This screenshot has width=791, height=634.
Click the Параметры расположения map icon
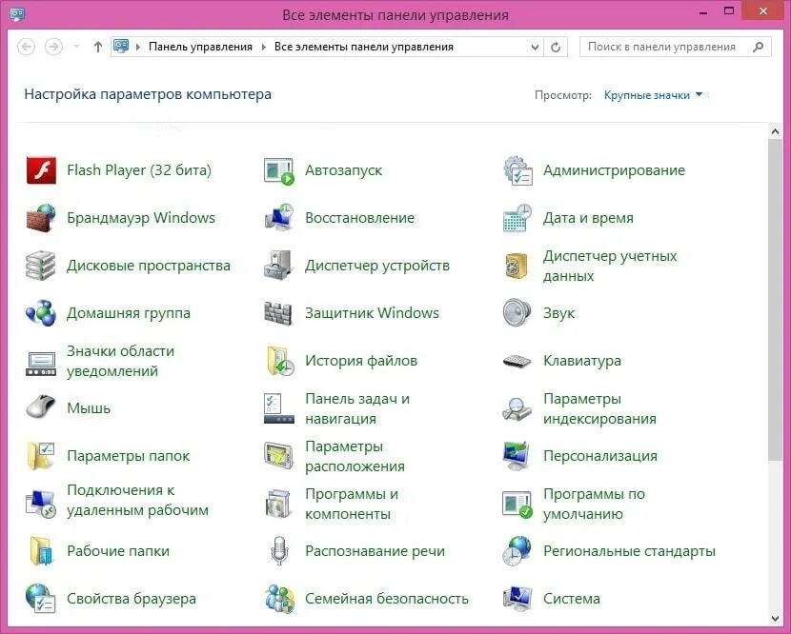279,456
